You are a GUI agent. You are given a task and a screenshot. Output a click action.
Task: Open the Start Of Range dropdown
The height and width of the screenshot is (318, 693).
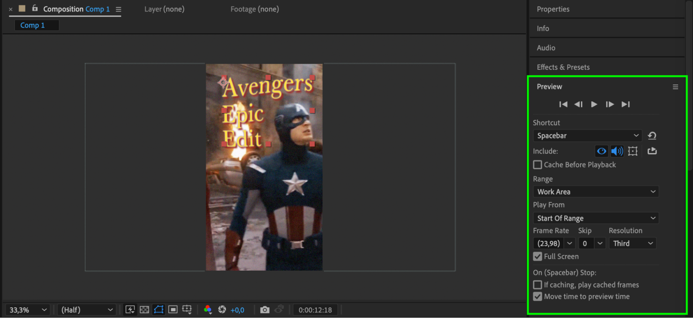(596, 218)
